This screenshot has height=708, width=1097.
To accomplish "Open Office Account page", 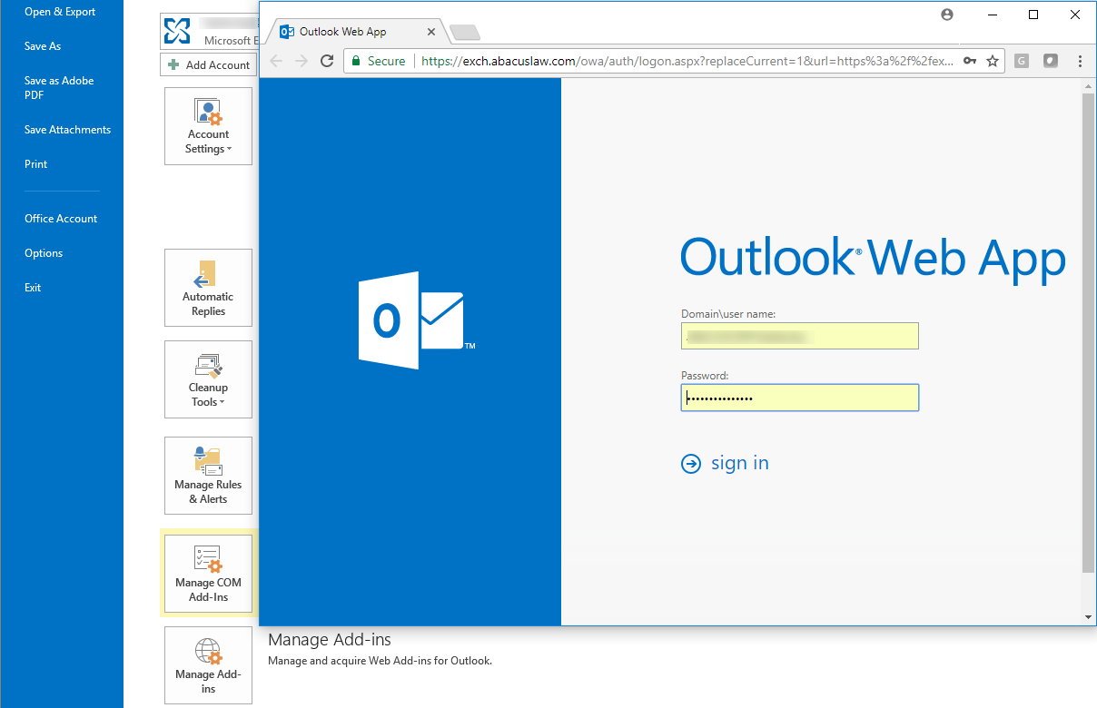I will tap(61, 219).
